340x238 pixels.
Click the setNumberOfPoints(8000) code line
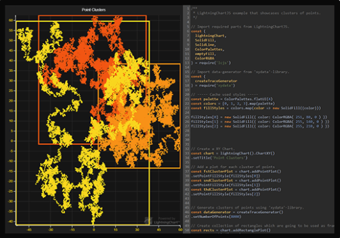tap(216, 216)
